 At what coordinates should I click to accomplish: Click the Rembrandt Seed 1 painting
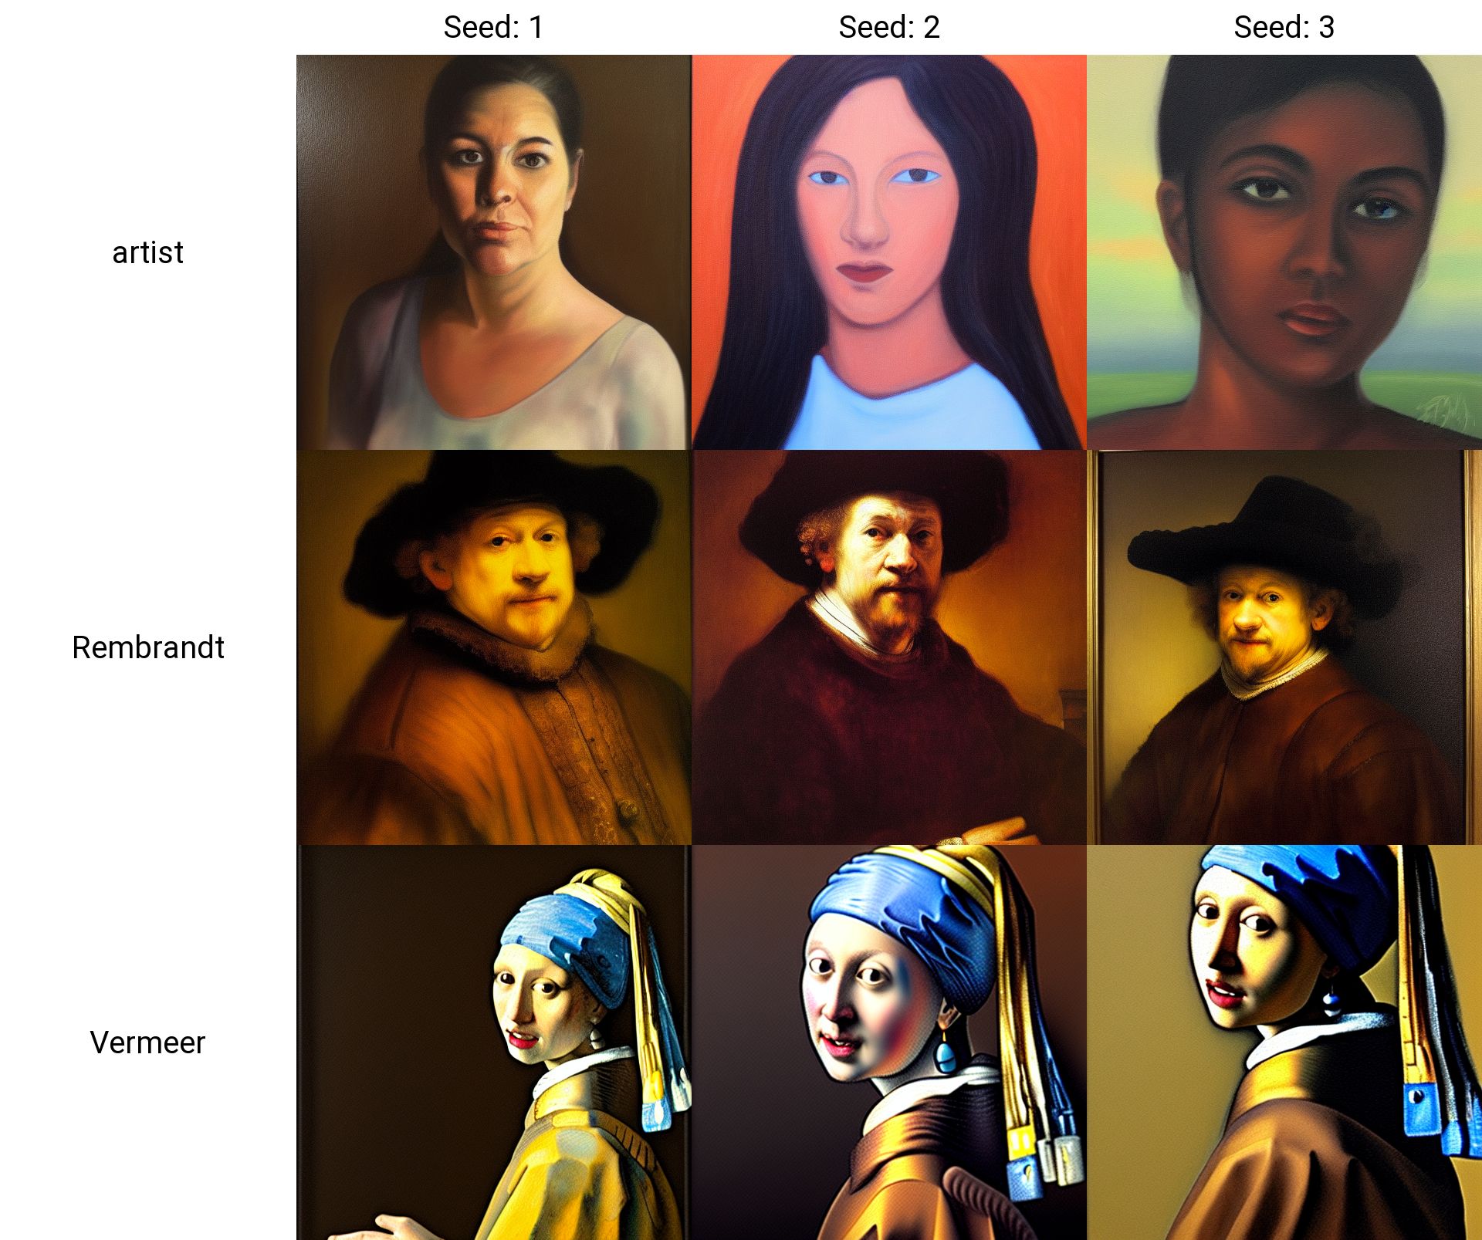coord(494,647)
